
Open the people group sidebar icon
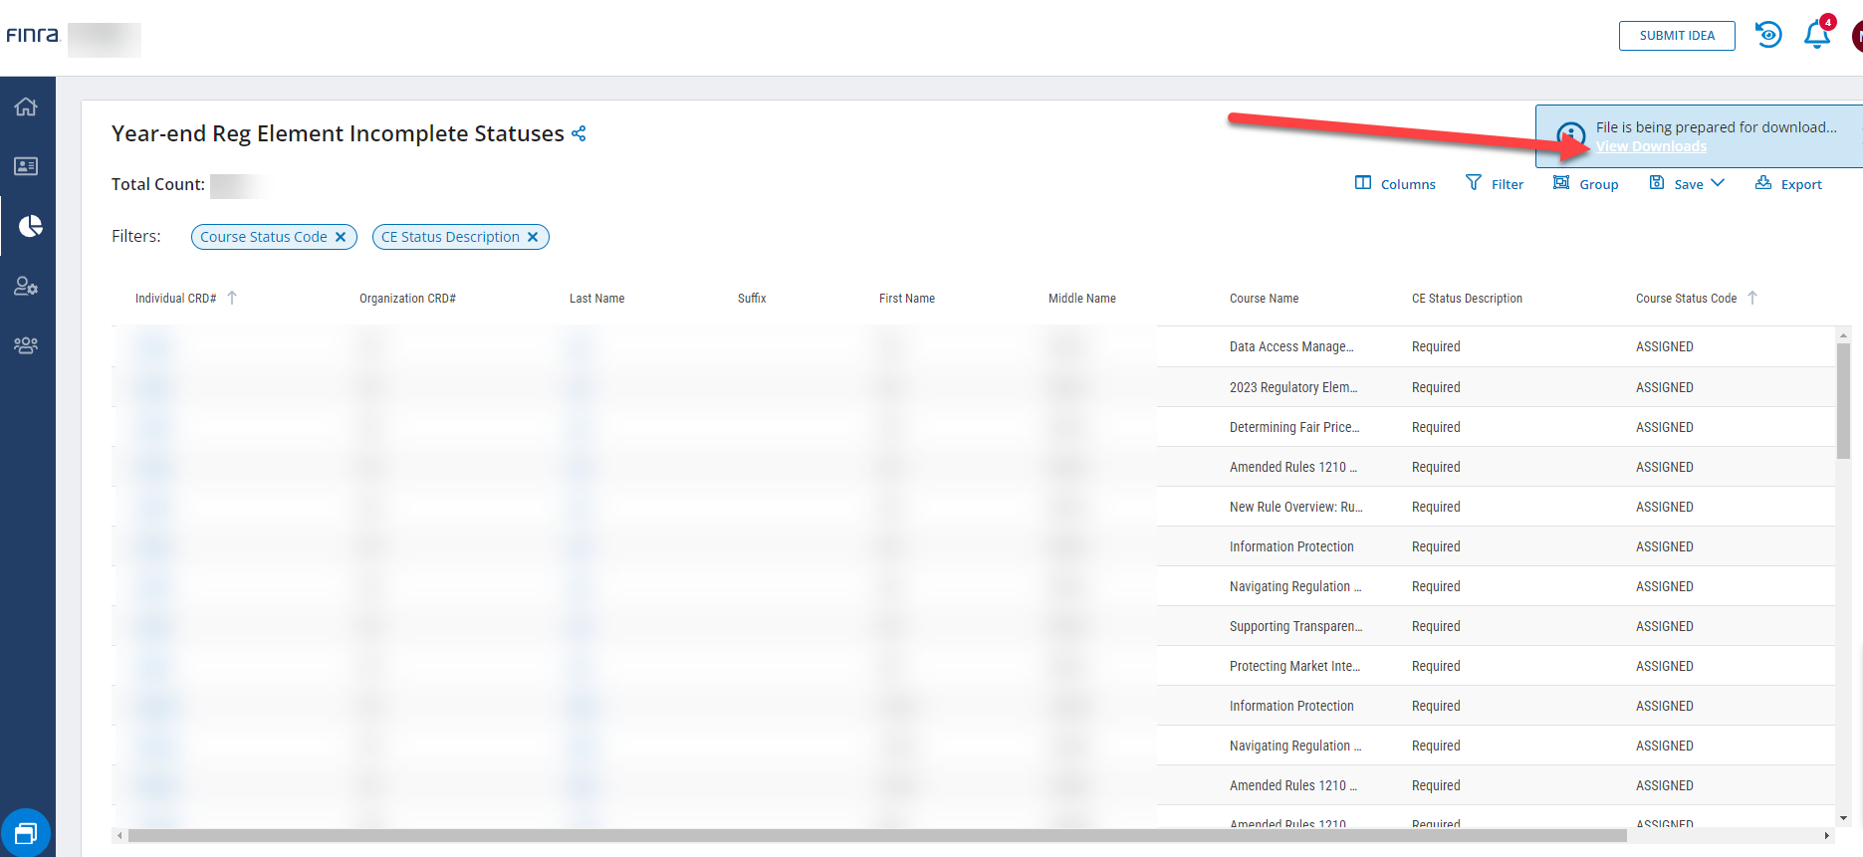click(x=26, y=345)
